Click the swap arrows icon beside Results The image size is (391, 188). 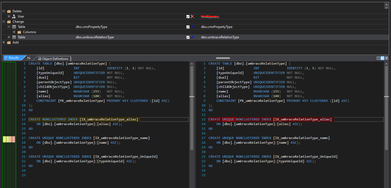tap(29, 58)
